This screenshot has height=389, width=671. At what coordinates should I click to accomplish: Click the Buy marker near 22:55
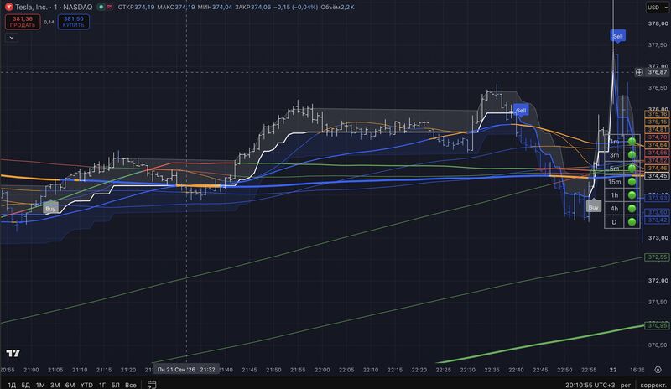click(x=594, y=207)
